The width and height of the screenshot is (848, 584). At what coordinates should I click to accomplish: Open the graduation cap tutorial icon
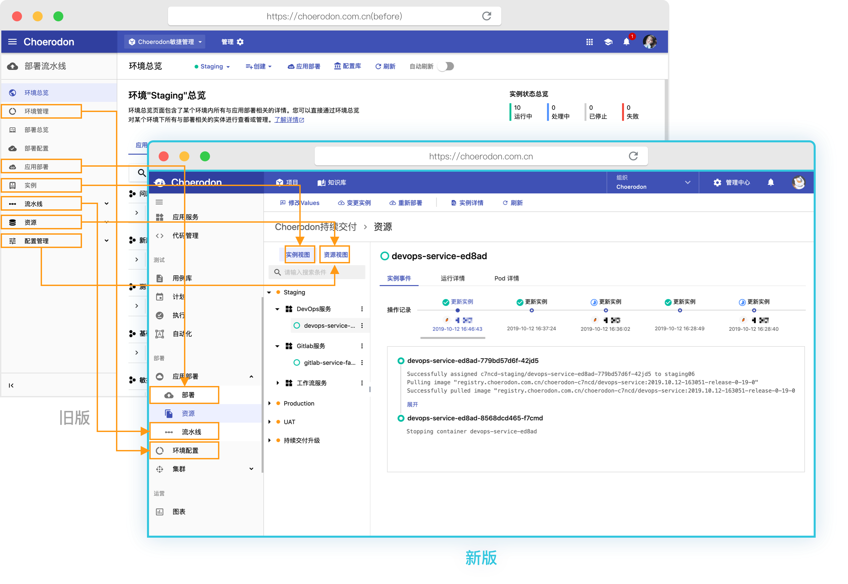(608, 42)
